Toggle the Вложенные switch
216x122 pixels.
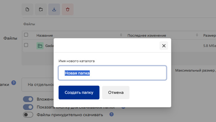point(28,99)
